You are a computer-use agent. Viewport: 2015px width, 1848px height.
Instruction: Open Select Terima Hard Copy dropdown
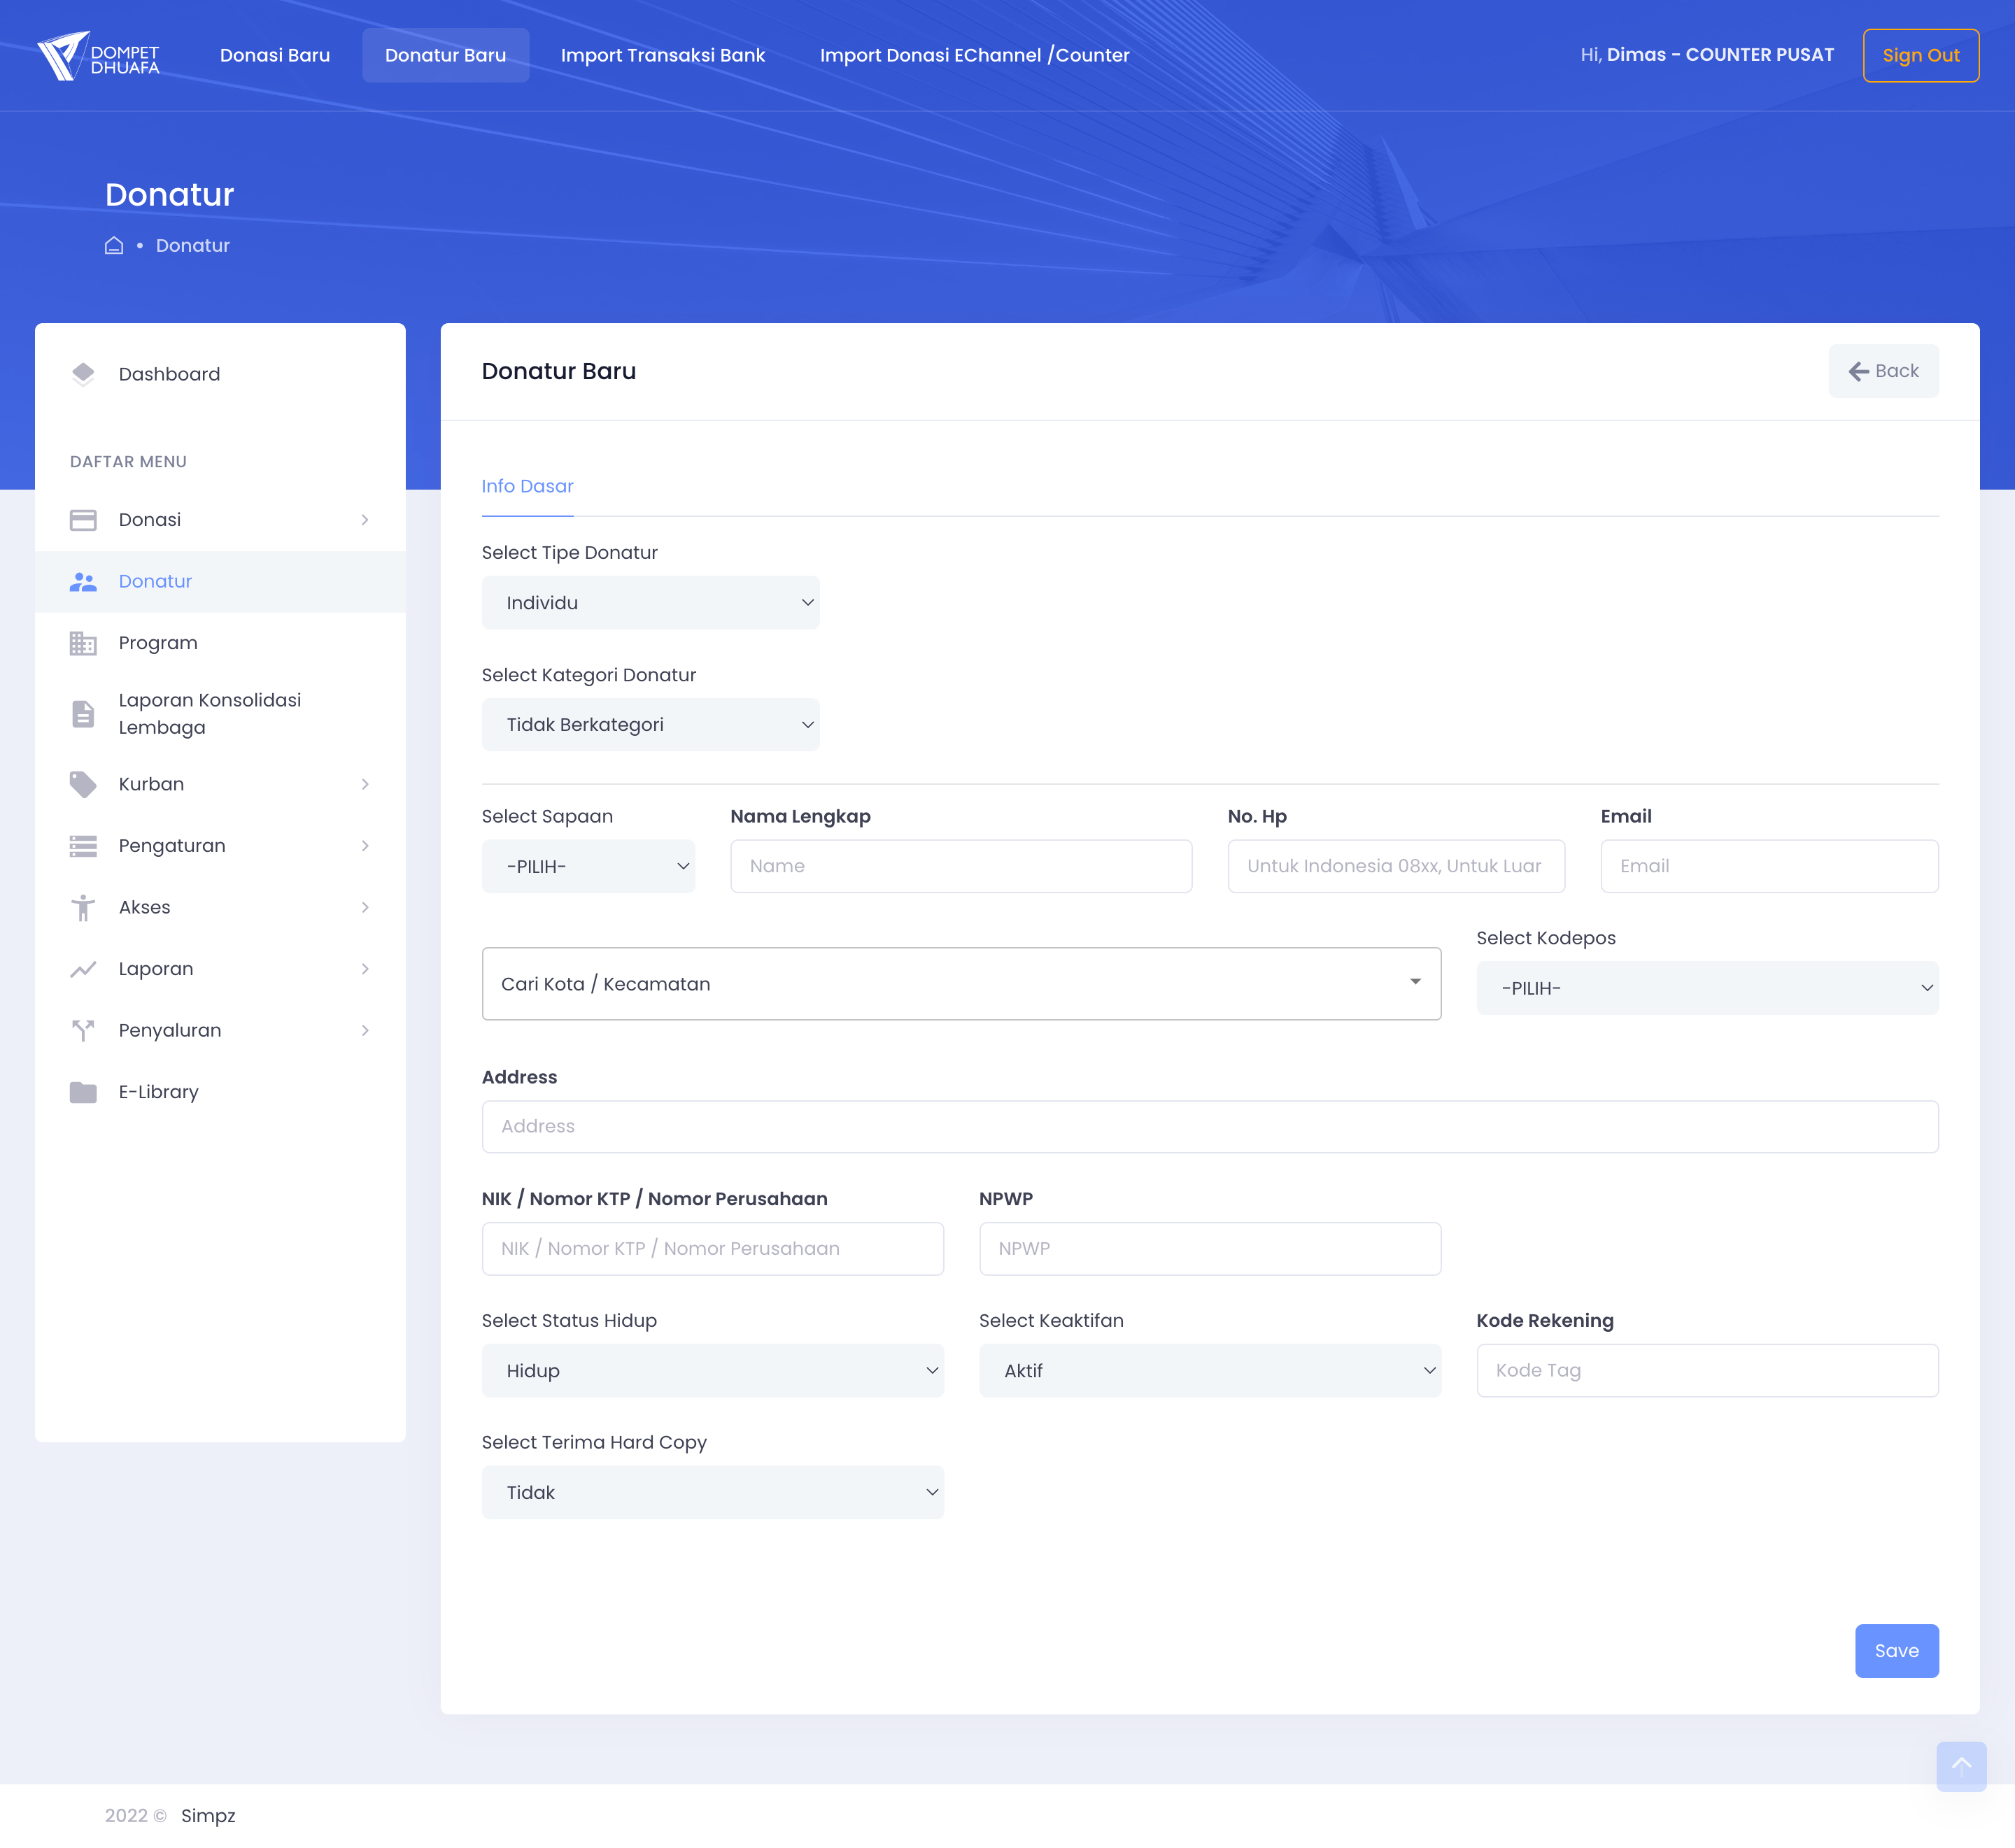tap(712, 1493)
